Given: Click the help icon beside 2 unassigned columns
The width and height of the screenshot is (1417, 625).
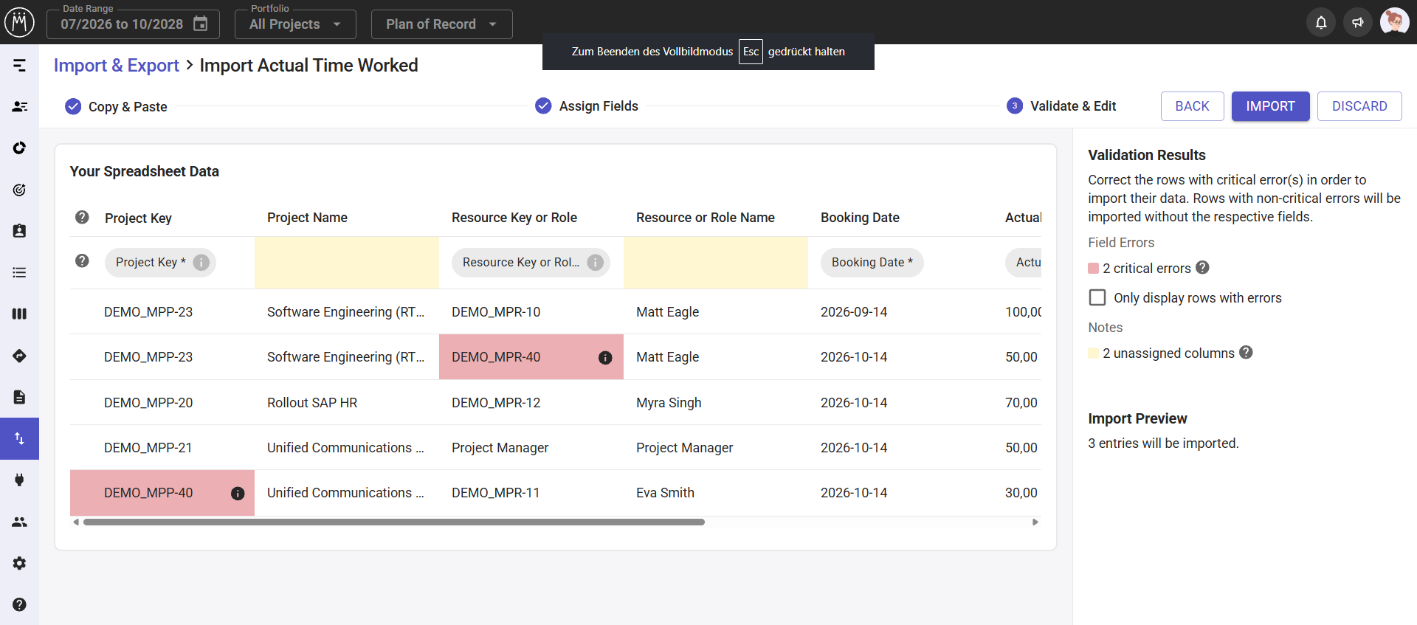Looking at the screenshot, I should [1247, 353].
